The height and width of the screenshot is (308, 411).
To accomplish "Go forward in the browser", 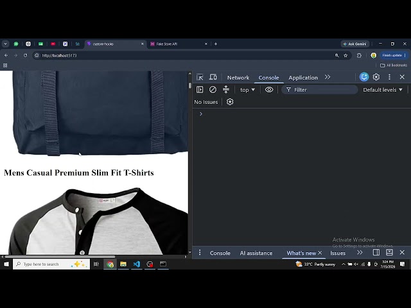I will click(x=15, y=56).
